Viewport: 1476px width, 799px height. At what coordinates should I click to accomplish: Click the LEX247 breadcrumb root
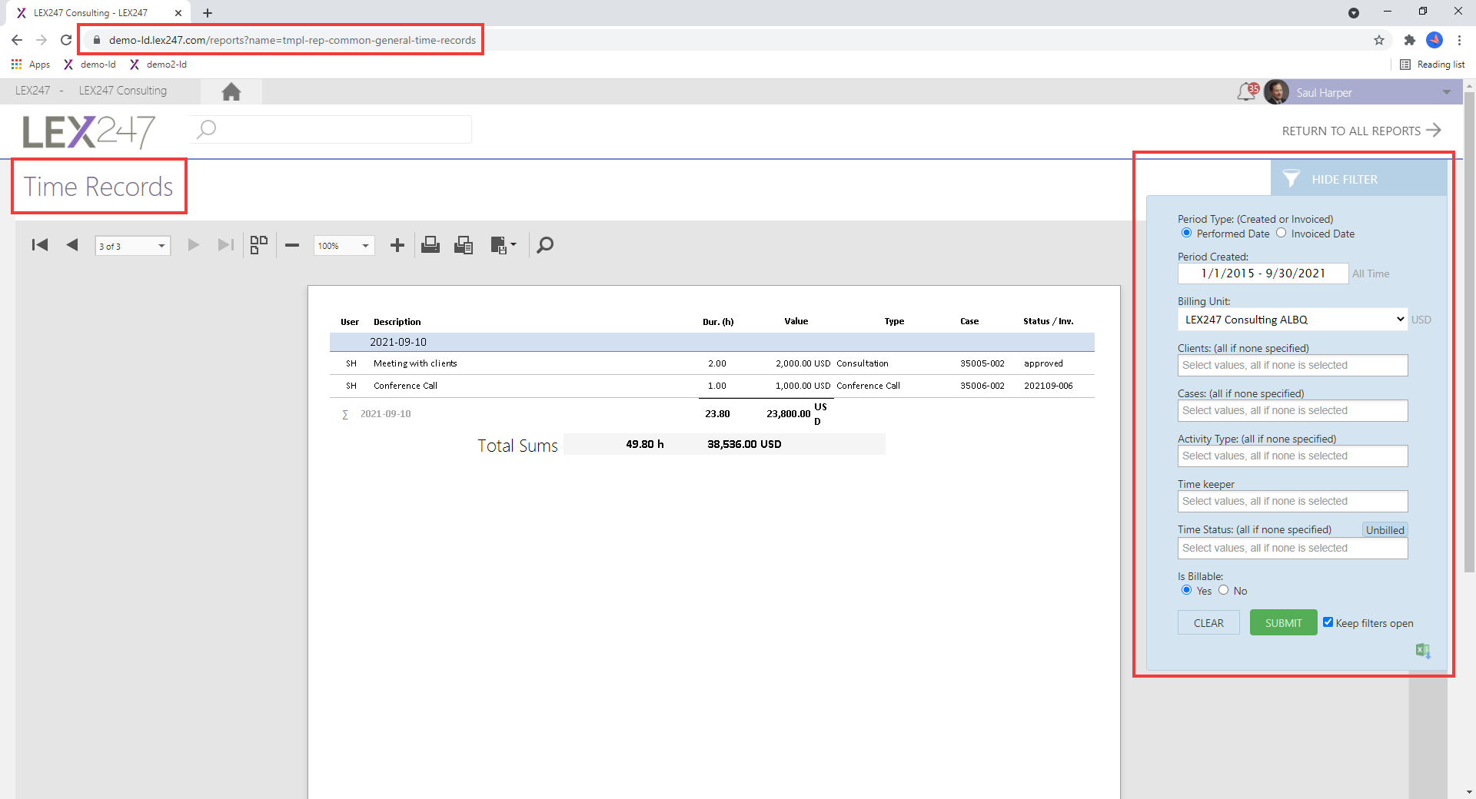click(x=32, y=91)
